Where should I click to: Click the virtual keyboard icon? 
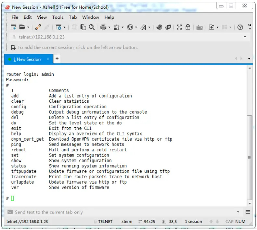199,28
